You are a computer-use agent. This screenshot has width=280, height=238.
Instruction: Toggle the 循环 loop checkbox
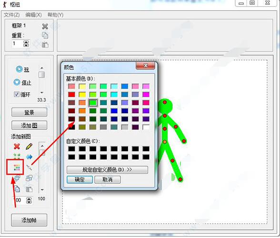pos(17,94)
